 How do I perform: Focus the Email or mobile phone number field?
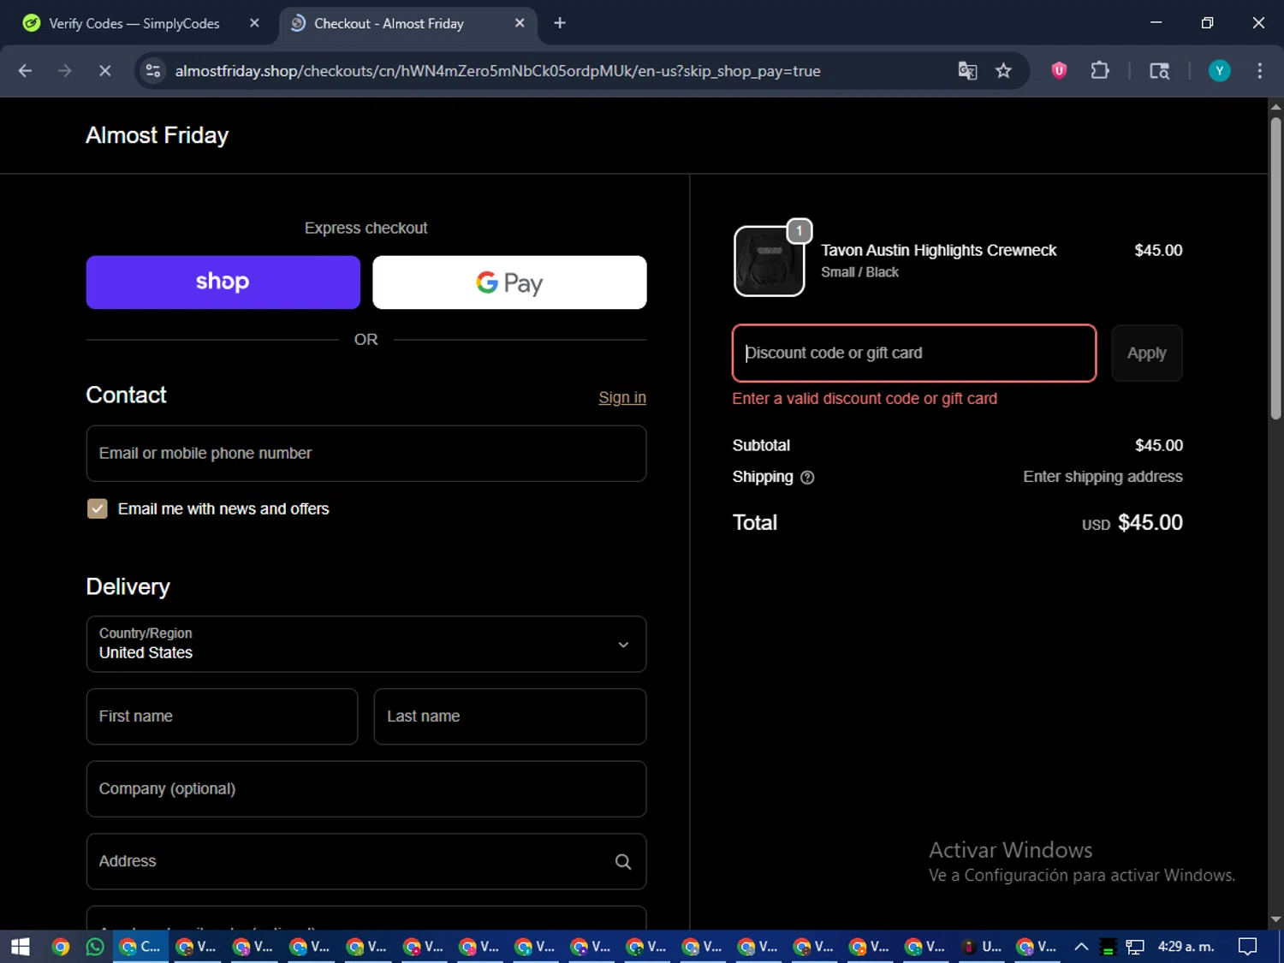366,454
